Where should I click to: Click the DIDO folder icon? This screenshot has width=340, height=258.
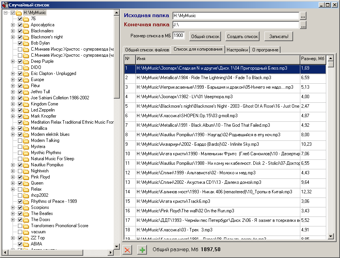26,68
